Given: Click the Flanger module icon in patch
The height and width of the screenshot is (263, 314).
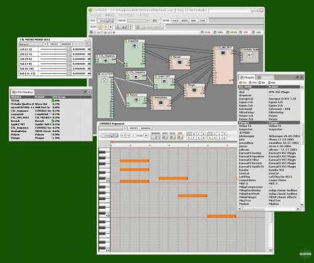Looking at the screenshot, I should 194,90.
